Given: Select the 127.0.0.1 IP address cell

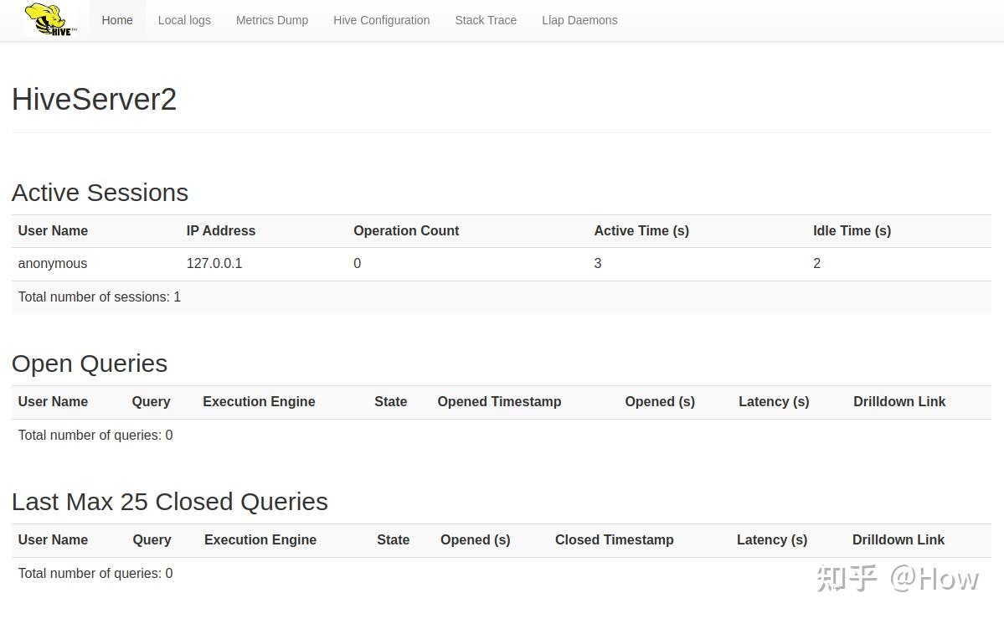Looking at the screenshot, I should (214, 264).
